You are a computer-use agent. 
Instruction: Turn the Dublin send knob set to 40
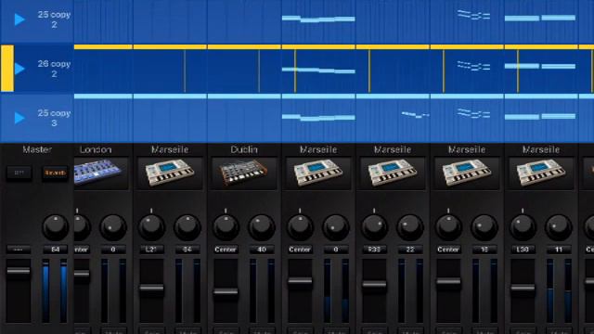(x=262, y=227)
